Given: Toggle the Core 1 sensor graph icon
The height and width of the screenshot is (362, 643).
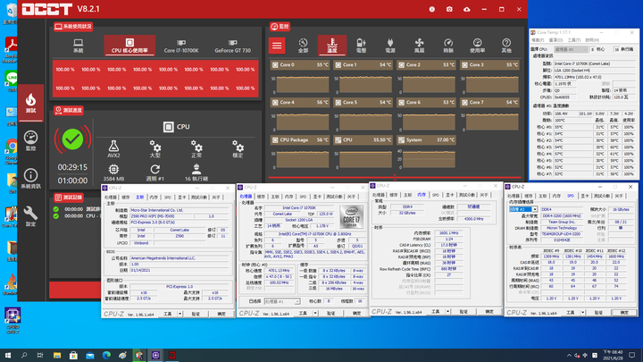Looking at the screenshot, I should [x=338, y=65].
